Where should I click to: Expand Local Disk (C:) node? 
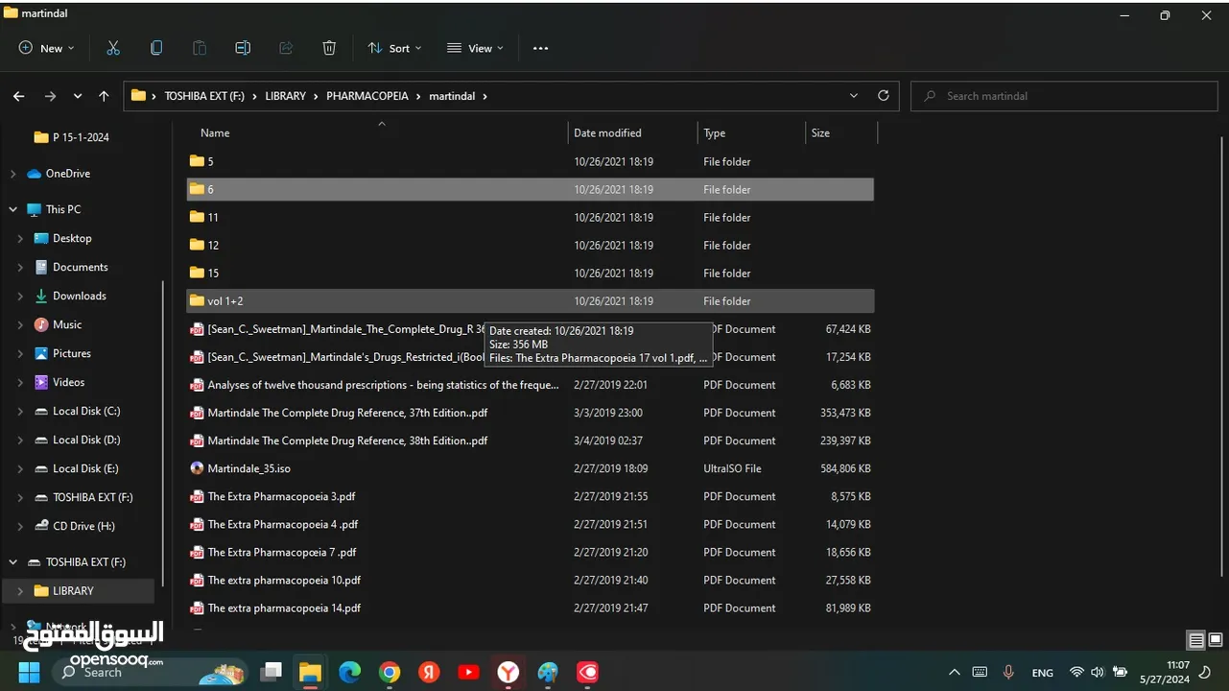(20, 411)
